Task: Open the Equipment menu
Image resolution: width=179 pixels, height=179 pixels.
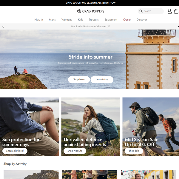Action: point(111,20)
